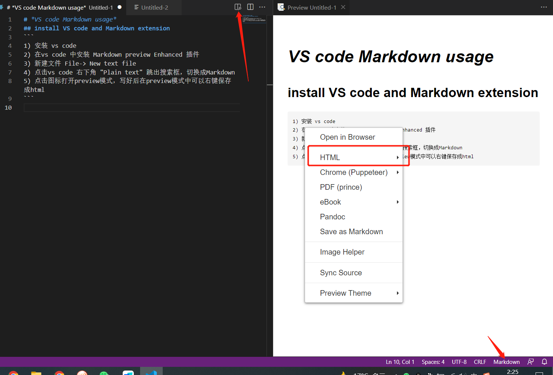Screen dimensions: 553x375
Task: Close the Preview Untitled-1 tab
Action: click(x=343, y=7)
